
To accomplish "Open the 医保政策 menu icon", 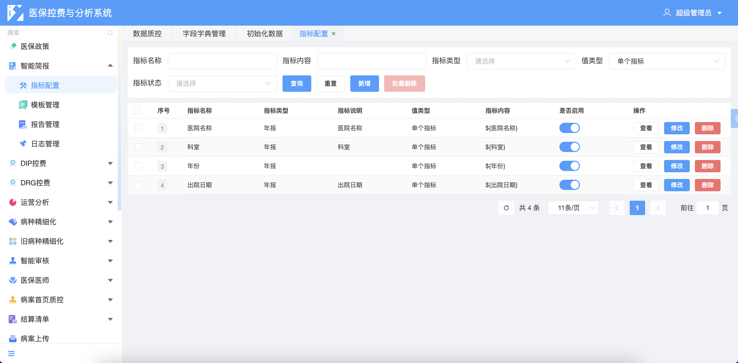I will (x=13, y=46).
